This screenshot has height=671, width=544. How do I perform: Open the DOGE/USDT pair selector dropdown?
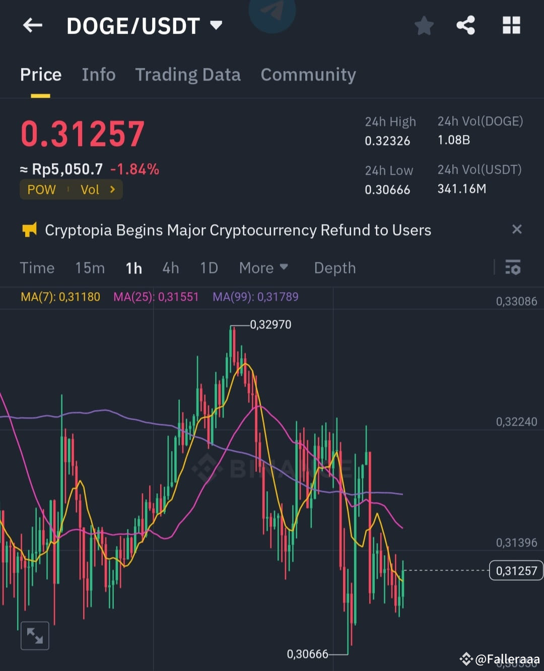[x=144, y=26]
